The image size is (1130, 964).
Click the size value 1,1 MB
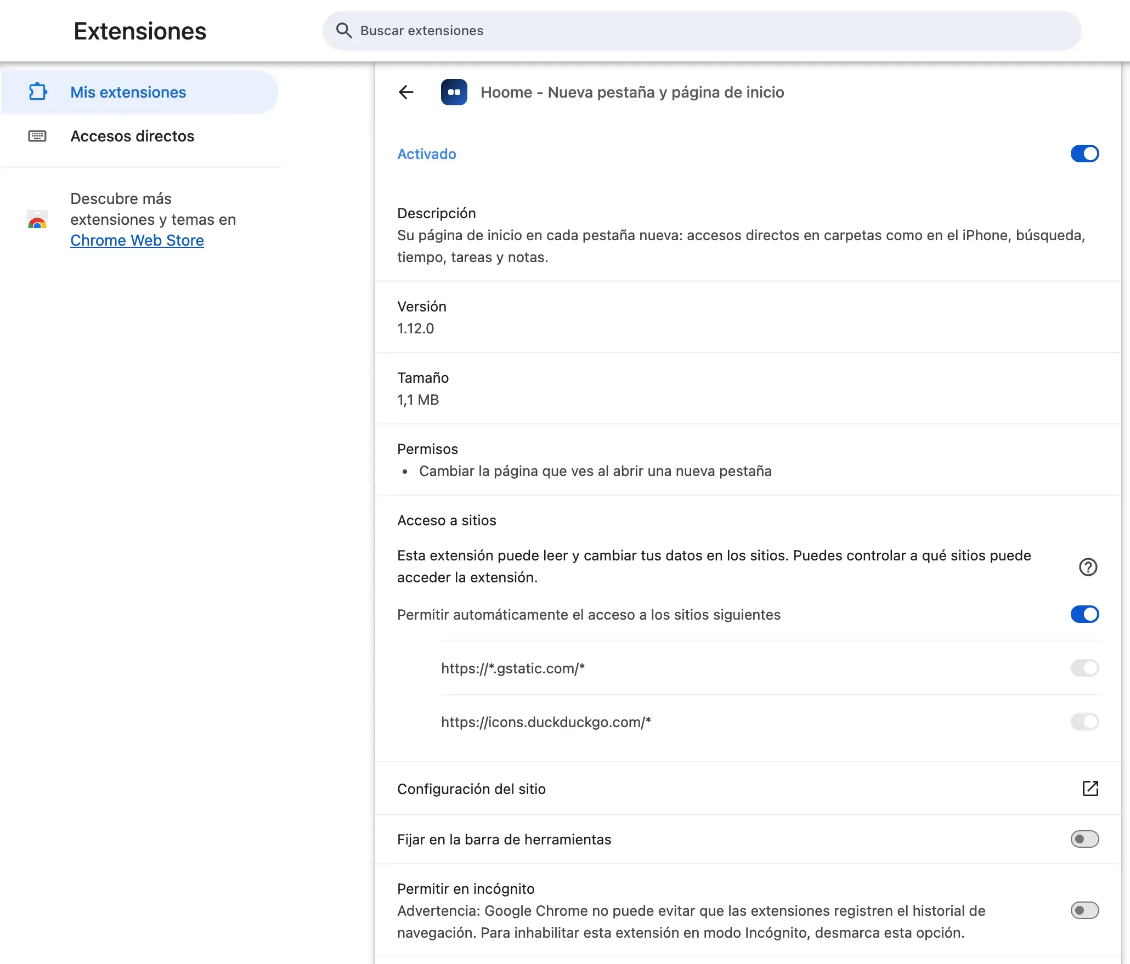click(x=418, y=400)
